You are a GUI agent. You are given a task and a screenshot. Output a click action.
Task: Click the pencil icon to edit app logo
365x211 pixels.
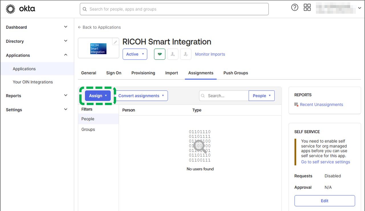click(115, 42)
